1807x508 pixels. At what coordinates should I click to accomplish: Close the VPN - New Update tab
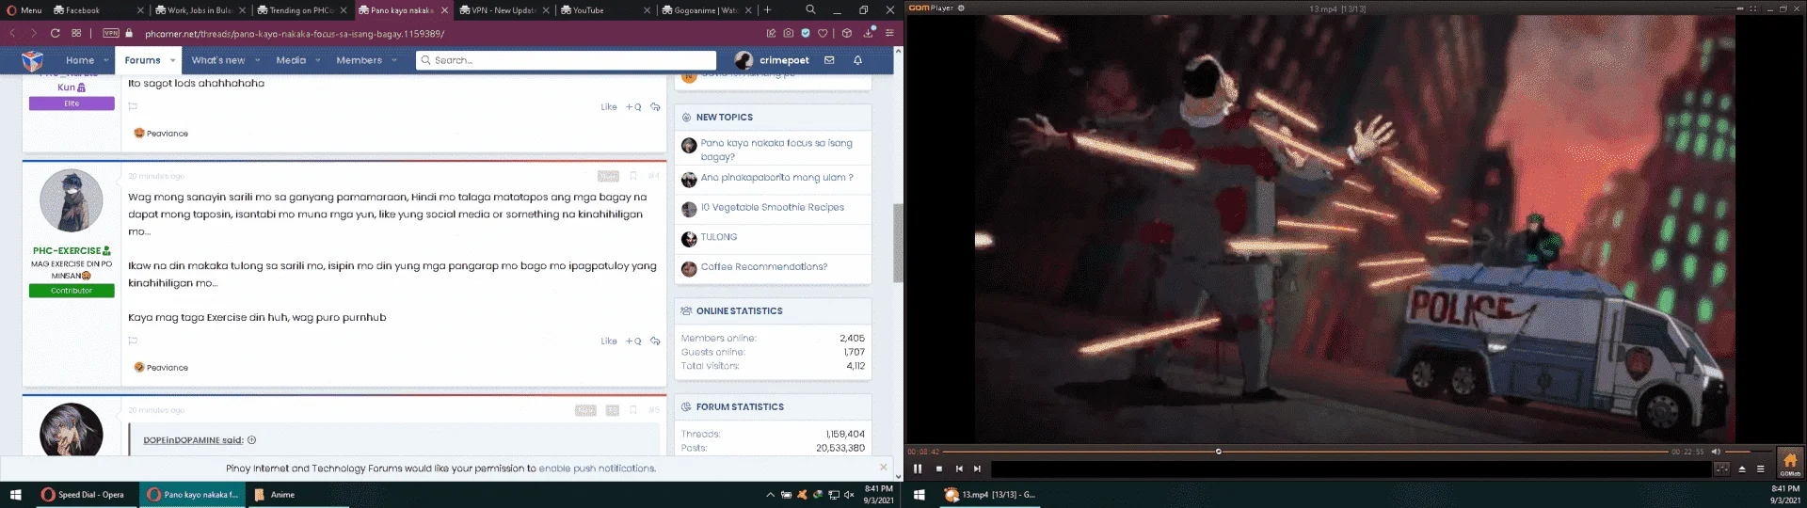coord(546,10)
